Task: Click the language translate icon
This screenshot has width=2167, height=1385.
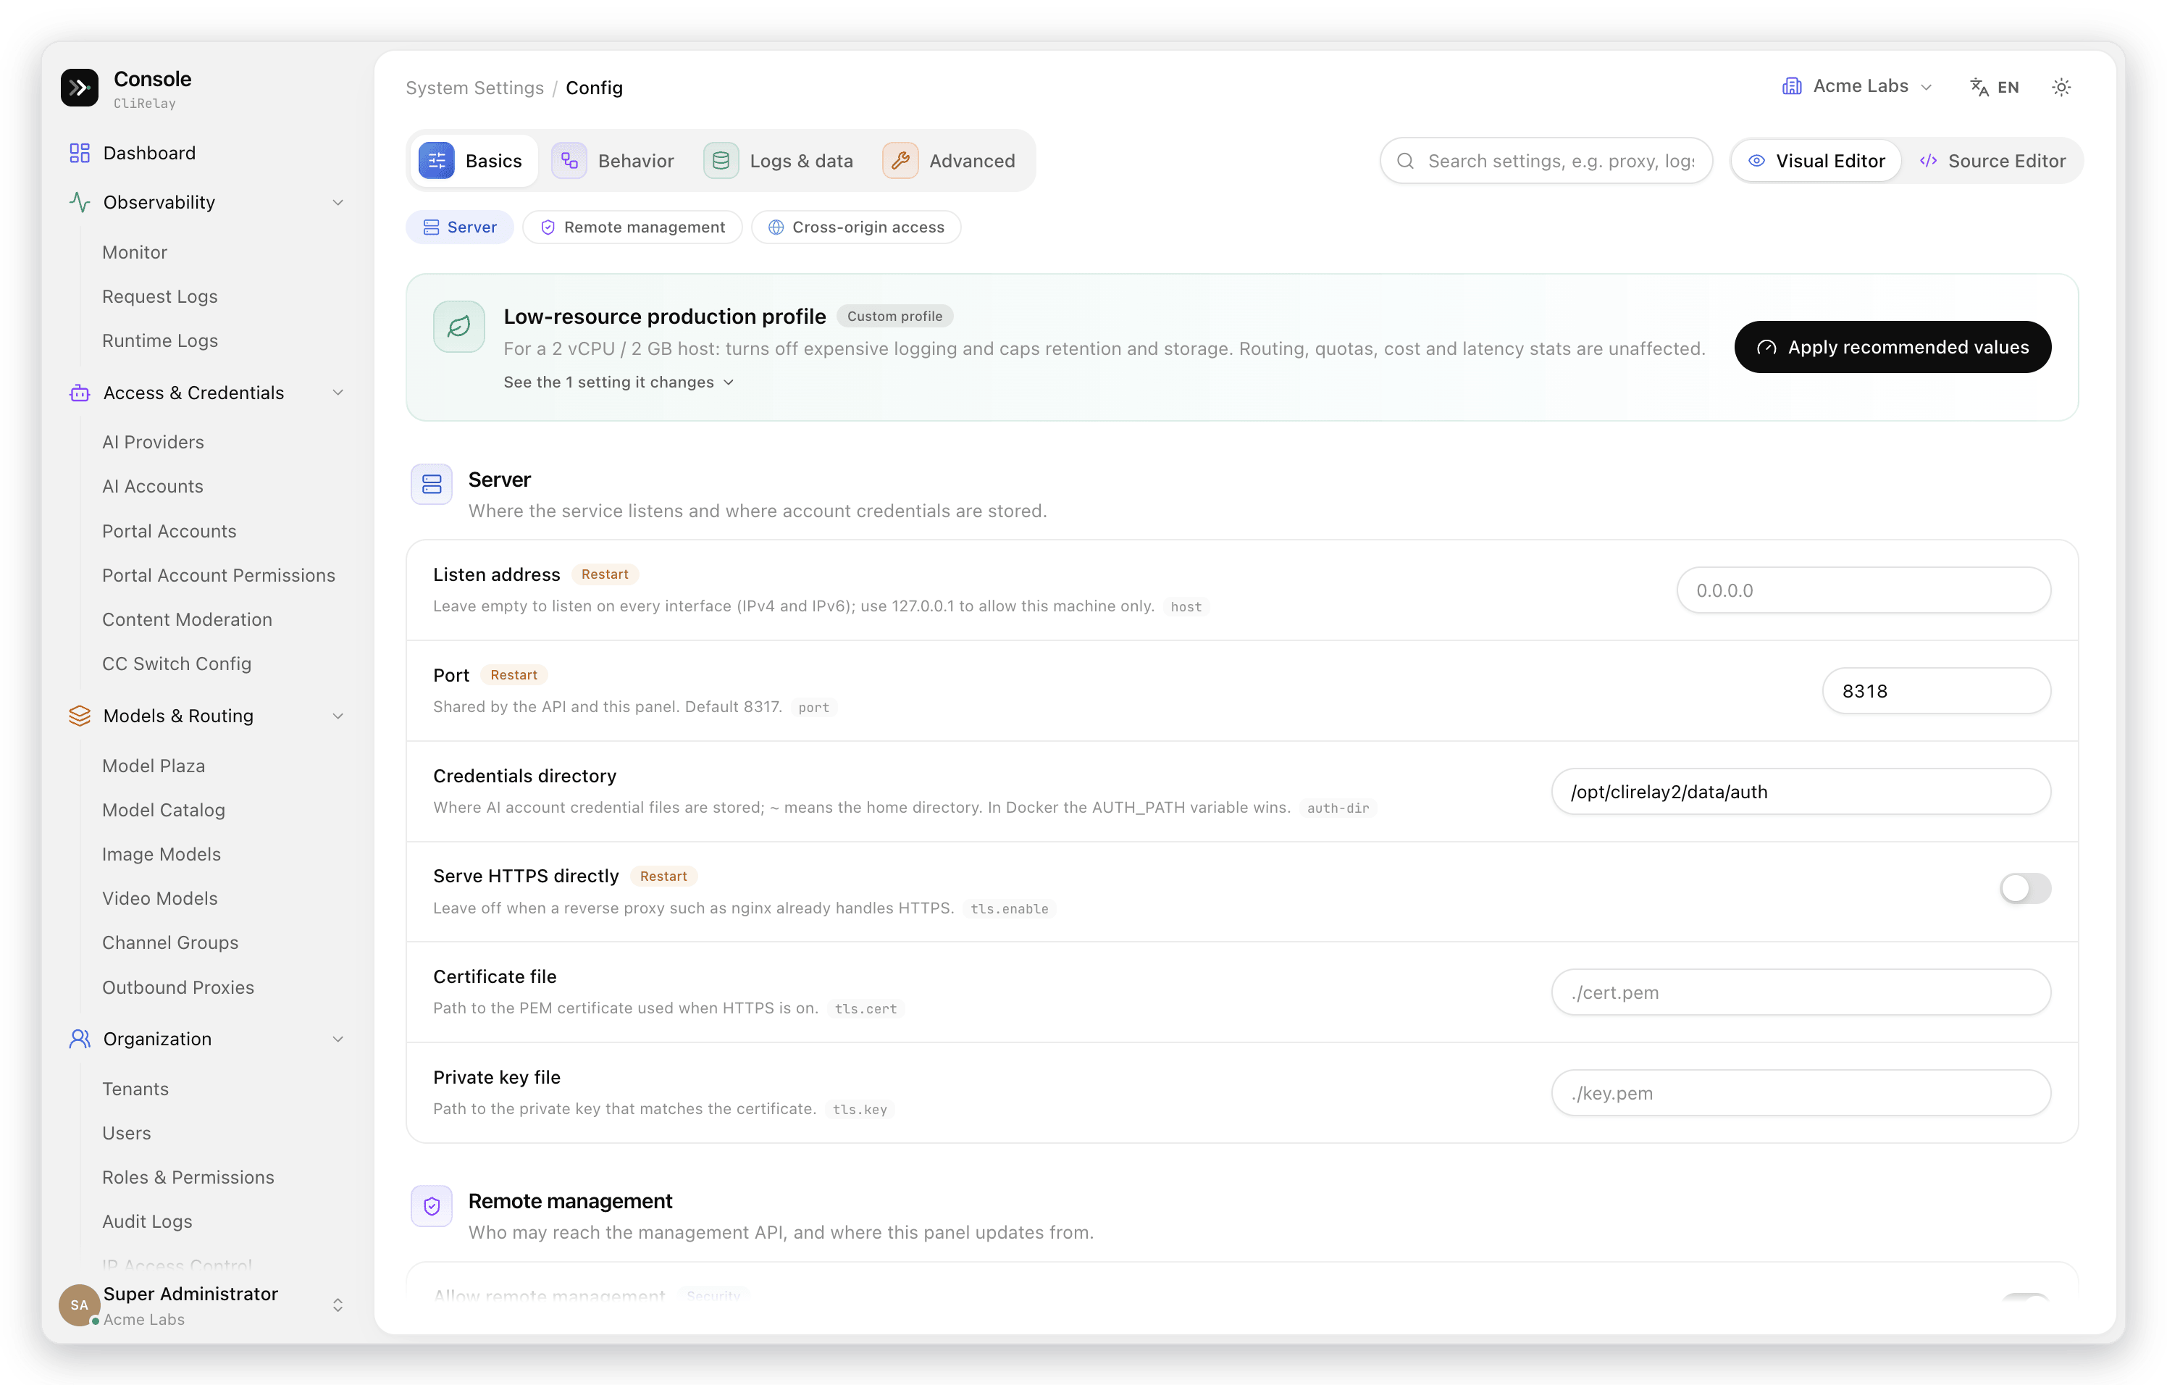Action: coord(1979,88)
